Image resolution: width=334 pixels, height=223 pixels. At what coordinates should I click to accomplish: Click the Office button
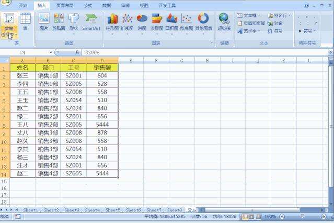(5, 3)
